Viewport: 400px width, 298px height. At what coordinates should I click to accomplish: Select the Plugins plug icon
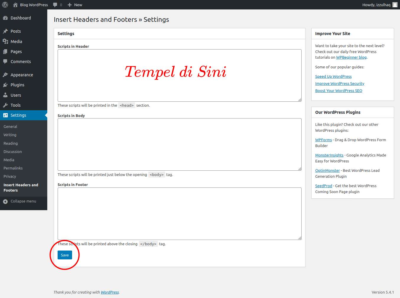coord(5,85)
